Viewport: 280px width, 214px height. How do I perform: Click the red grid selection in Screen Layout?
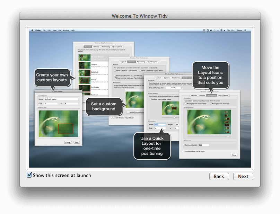[x=66, y=129]
